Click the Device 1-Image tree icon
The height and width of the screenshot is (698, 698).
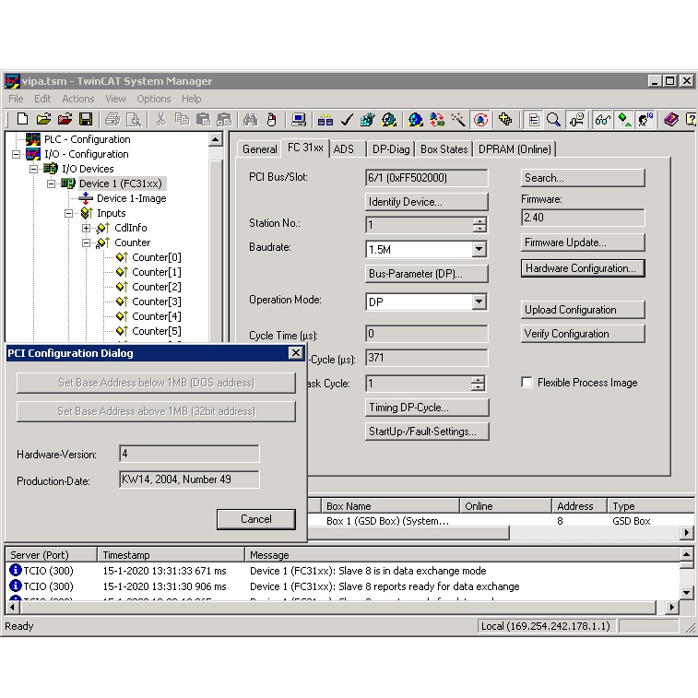[x=86, y=198]
